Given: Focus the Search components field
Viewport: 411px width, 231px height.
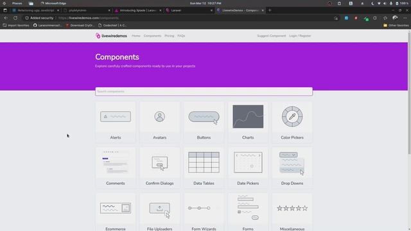Looking at the screenshot, I should 204,91.
